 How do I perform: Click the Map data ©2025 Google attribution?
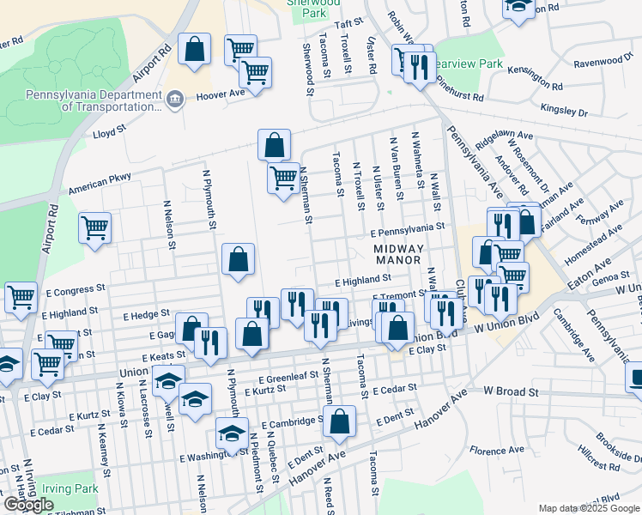(x=589, y=508)
